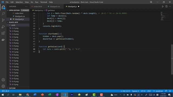
Task: Click the code minimap
Action: (165, 16)
